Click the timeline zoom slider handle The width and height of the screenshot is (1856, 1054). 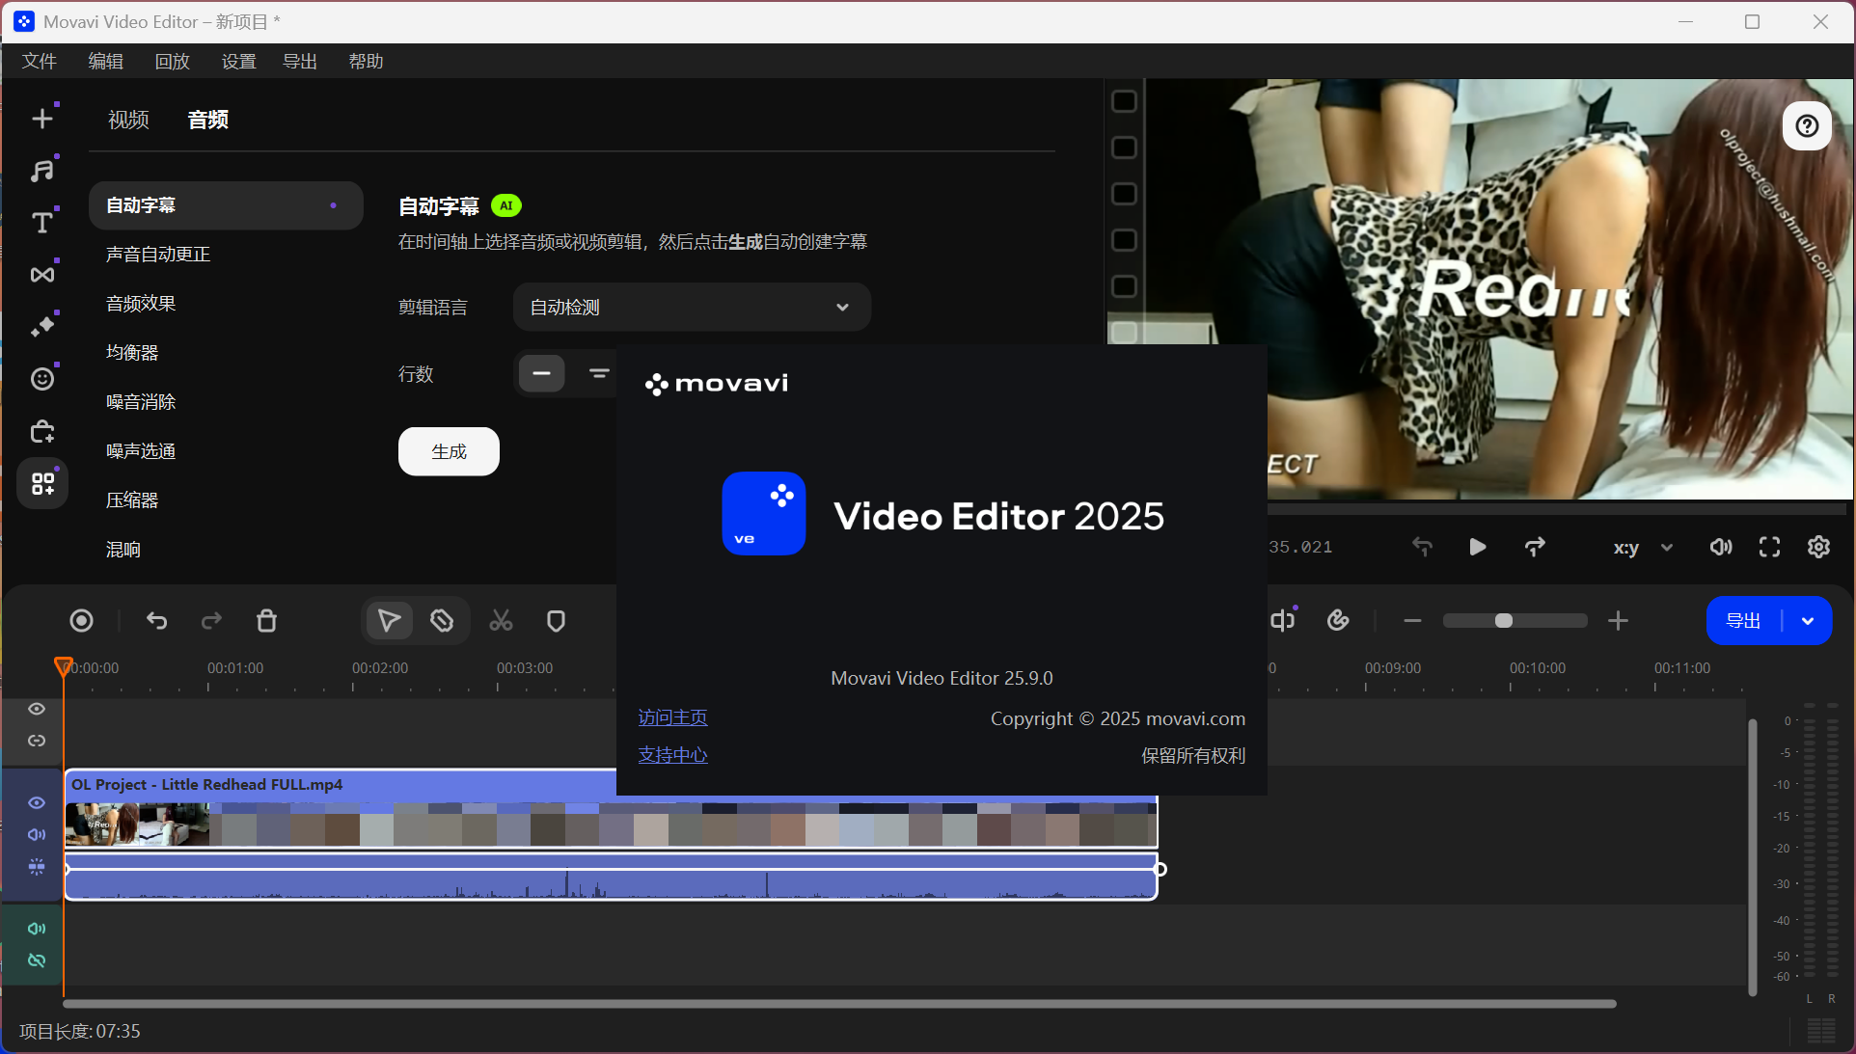coord(1503,621)
